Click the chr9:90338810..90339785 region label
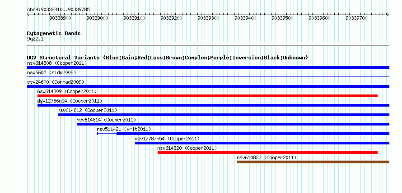402x193 pixels. point(58,10)
